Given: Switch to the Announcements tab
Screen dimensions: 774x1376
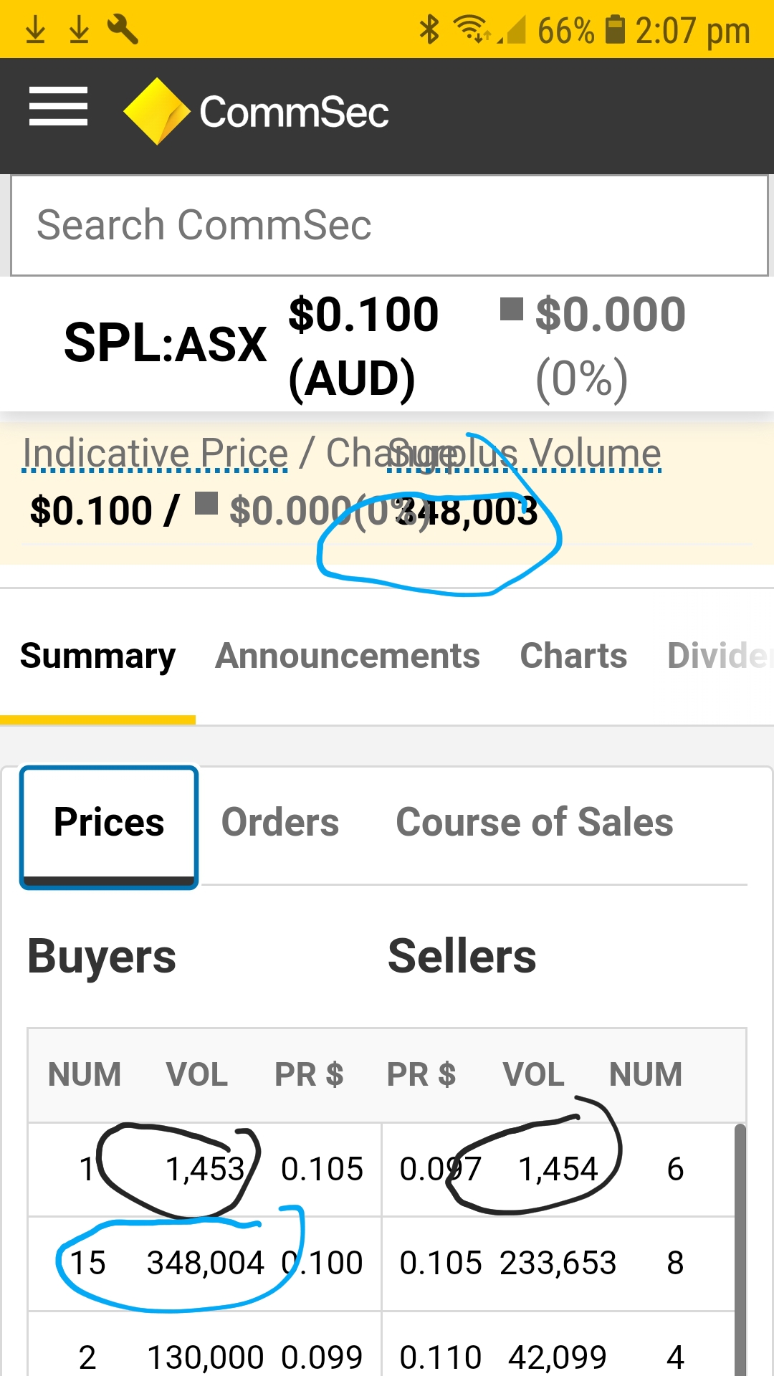Looking at the screenshot, I should point(348,656).
